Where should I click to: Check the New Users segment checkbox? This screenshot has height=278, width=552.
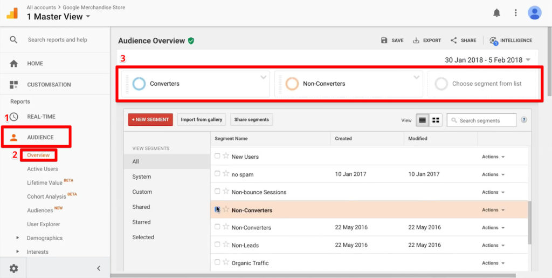coord(217,156)
